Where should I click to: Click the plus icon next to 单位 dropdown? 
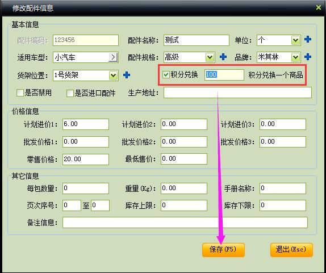308,40
